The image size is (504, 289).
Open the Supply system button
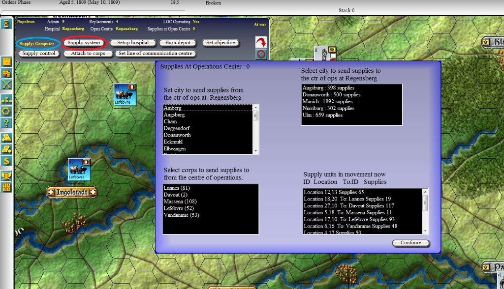click(84, 42)
